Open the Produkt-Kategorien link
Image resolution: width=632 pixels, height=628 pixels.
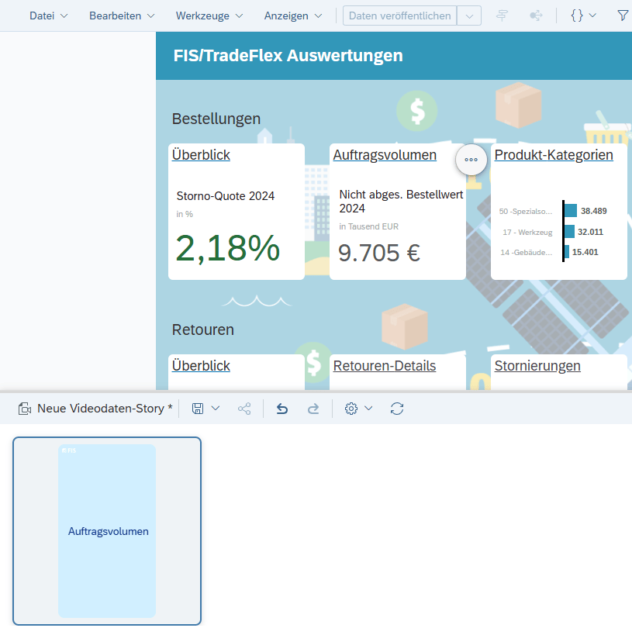click(554, 155)
